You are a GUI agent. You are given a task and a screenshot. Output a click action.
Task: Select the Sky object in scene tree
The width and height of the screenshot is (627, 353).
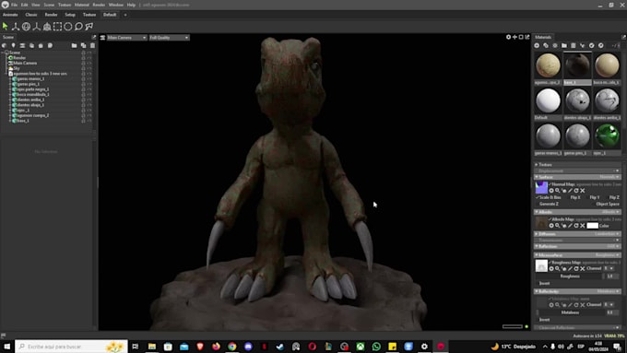(x=16, y=68)
